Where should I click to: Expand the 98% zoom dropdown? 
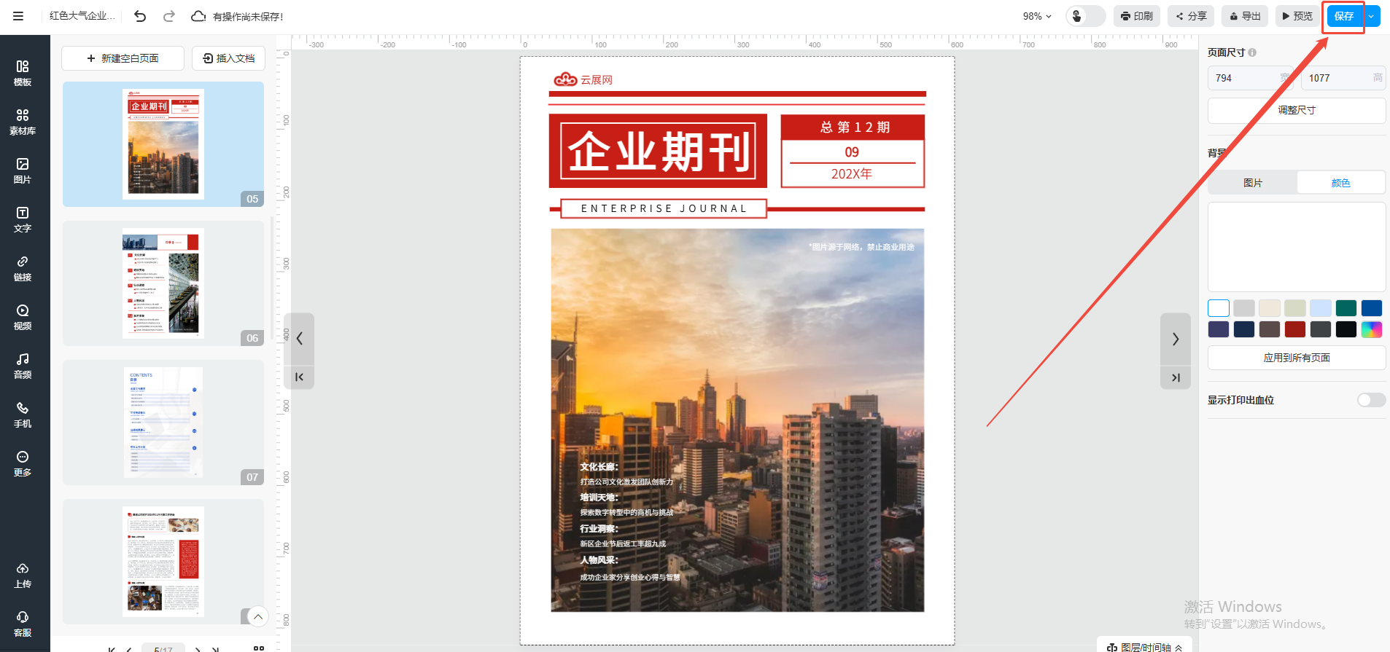[x=1037, y=16]
